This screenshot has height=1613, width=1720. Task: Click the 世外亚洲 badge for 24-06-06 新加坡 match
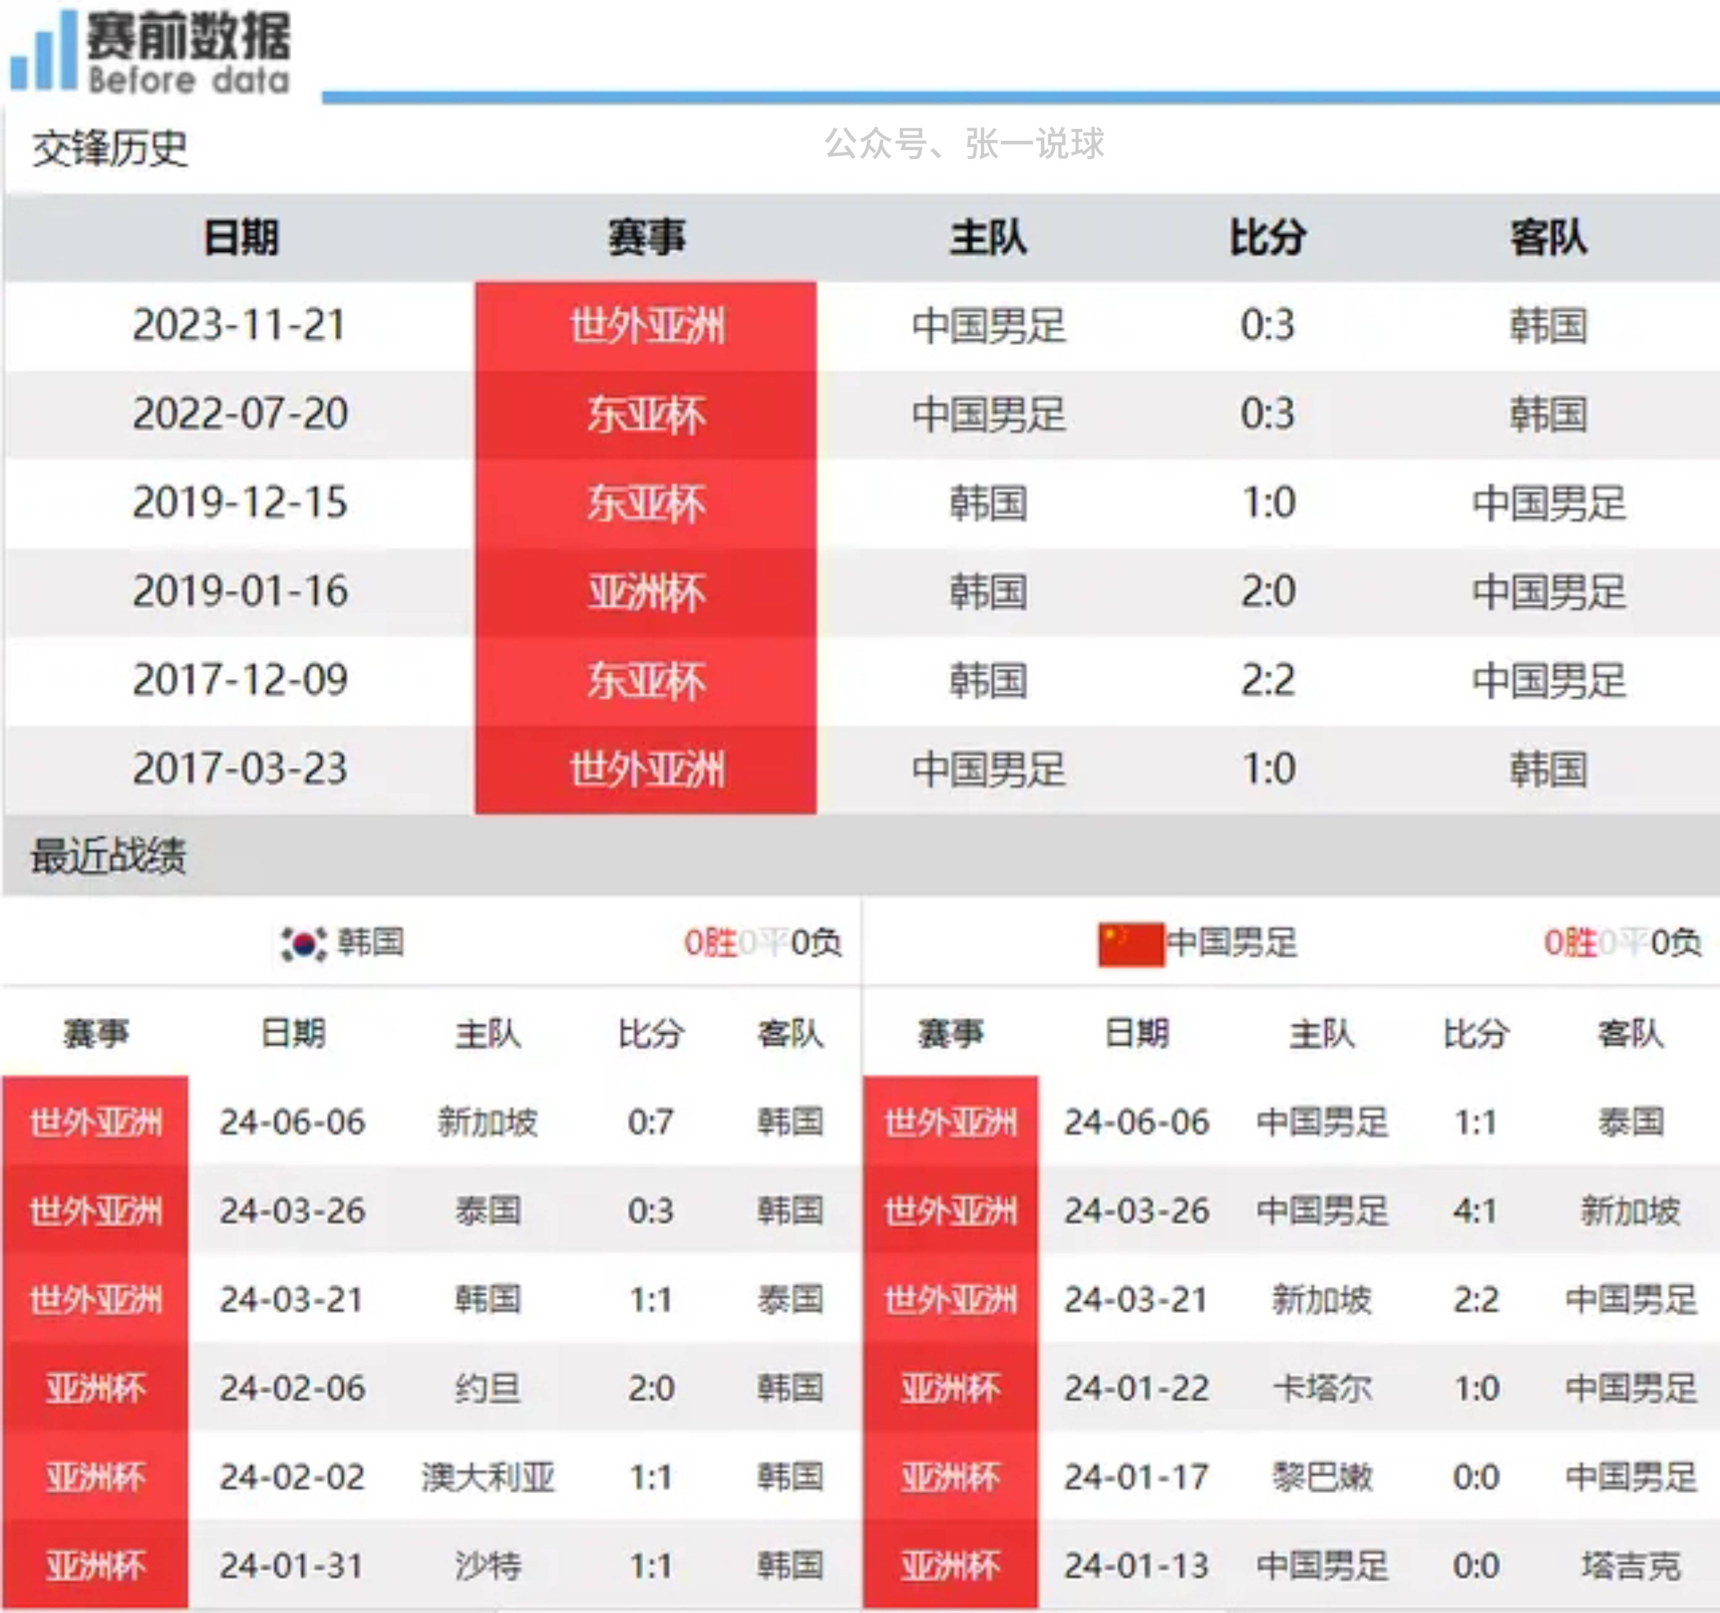click(x=95, y=1122)
